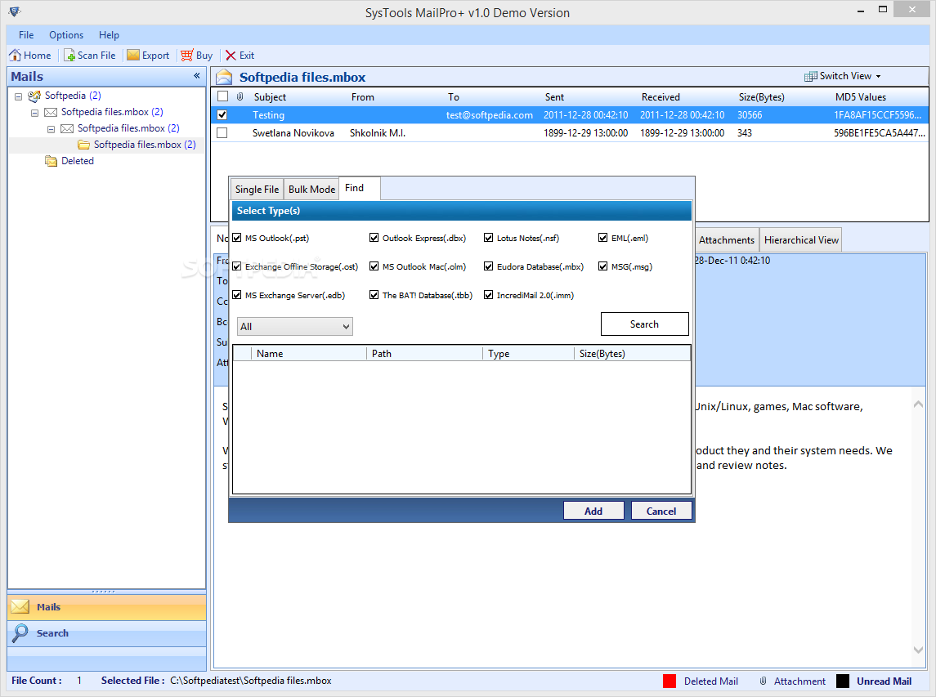Screen dimensions: 936x697
Task: Collapse the Mails panel with double chevron
Action: pyautogui.click(x=197, y=76)
